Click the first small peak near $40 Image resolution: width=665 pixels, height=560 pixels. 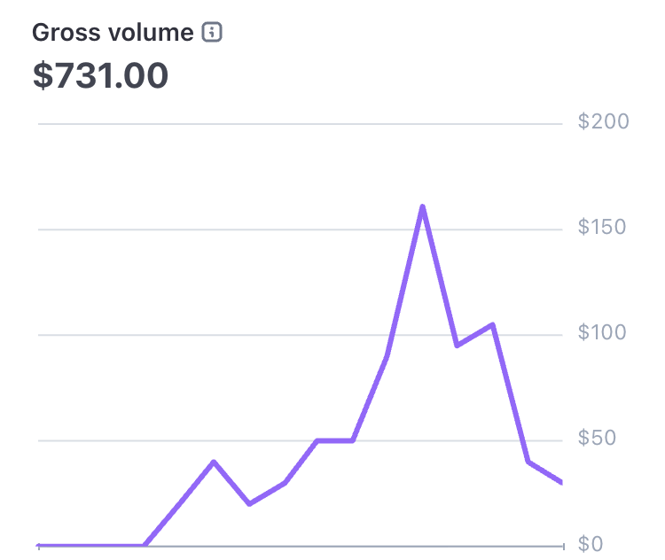tap(214, 462)
